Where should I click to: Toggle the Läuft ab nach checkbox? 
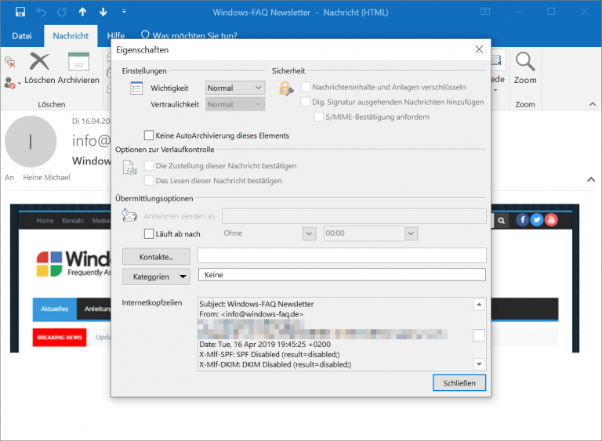149,233
